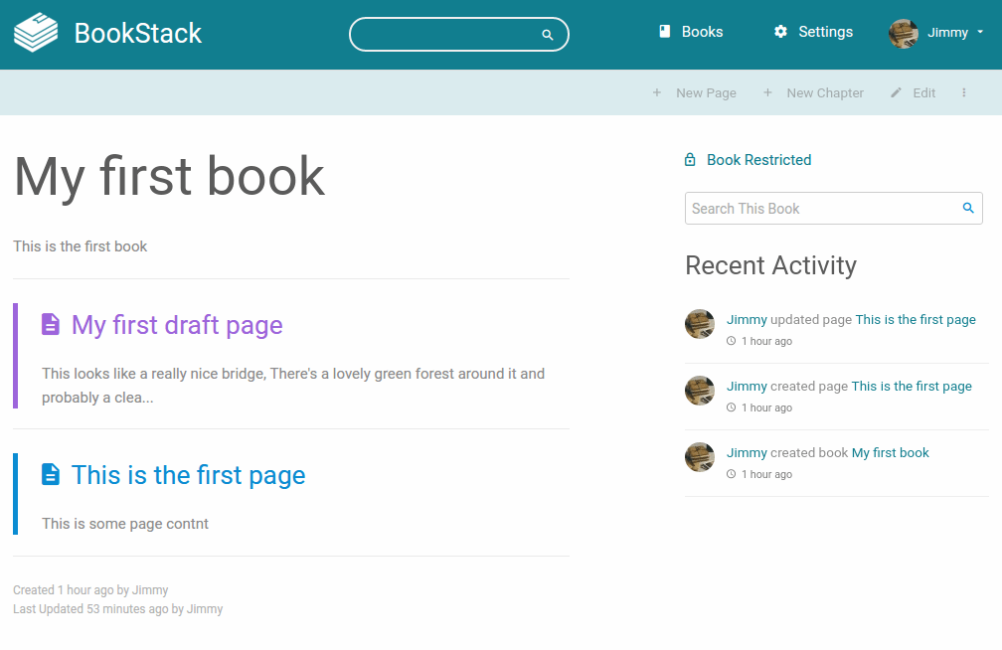Click the 'Created 1 hour ago by Jimmy' text
This screenshot has width=1002, height=650.
[x=90, y=590]
